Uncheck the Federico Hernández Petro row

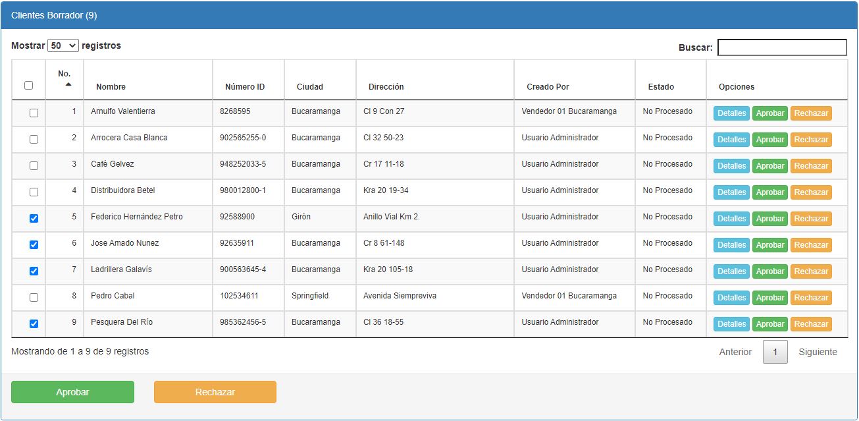coord(34,219)
